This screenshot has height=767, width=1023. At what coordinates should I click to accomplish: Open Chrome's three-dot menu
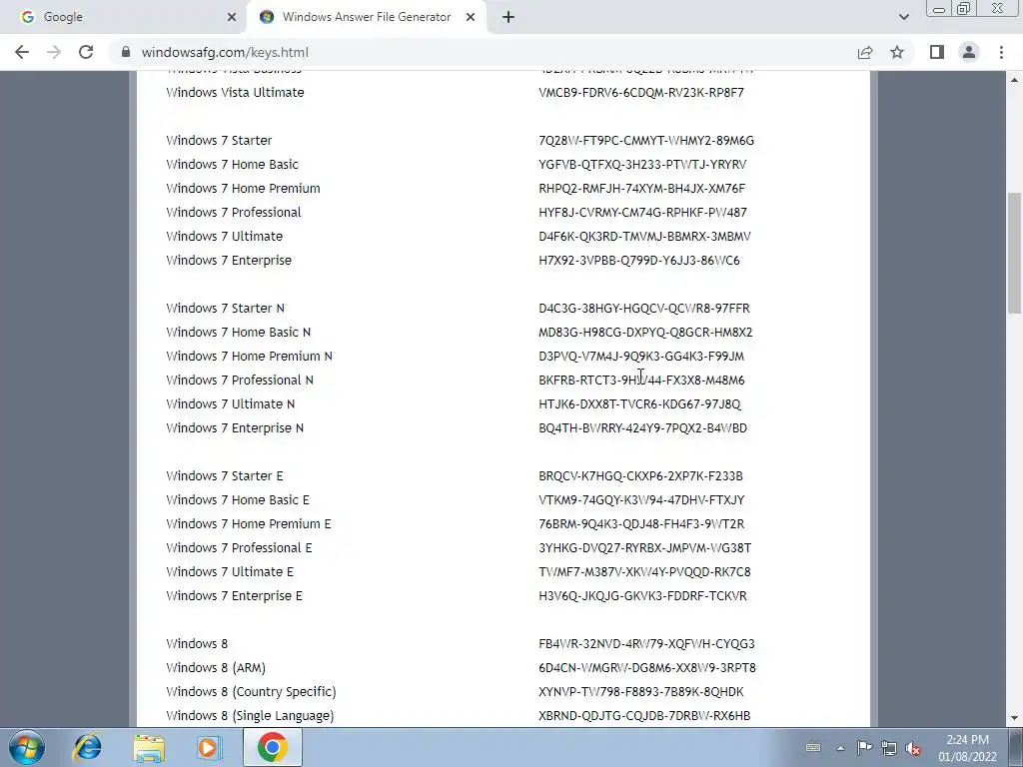[1001, 52]
